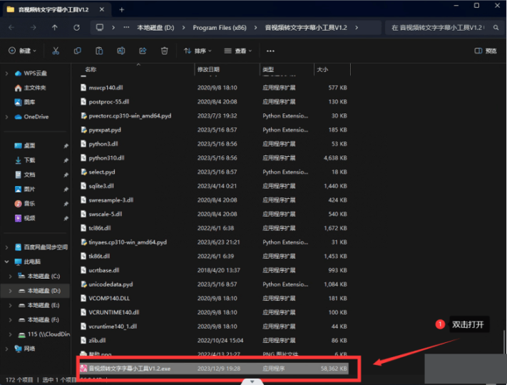Click the Cut scissors icon

click(56, 51)
